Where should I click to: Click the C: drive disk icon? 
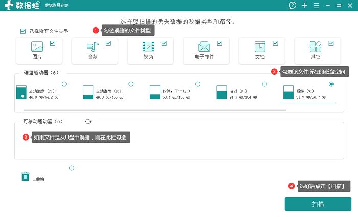tap(21, 92)
